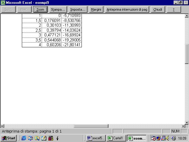The height and width of the screenshot is (142, 189).
Task: Click the cell showing -11,30993
Action: tap(71, 25)
